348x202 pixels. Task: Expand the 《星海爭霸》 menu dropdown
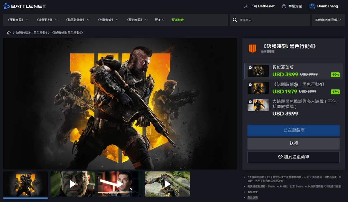pos(137,20)
